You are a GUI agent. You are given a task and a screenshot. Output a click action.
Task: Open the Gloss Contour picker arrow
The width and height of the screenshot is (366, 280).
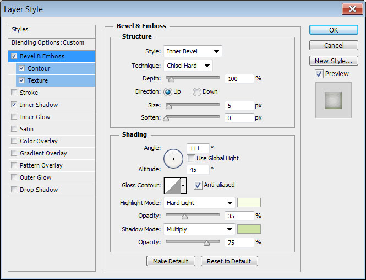pos(183,185)
